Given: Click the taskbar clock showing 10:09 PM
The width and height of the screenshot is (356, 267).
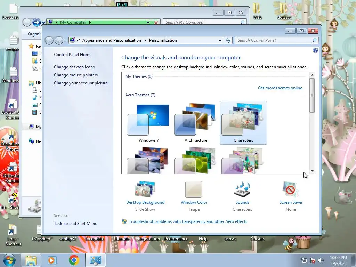Looking at the screenshot, I should click(338, 260).
